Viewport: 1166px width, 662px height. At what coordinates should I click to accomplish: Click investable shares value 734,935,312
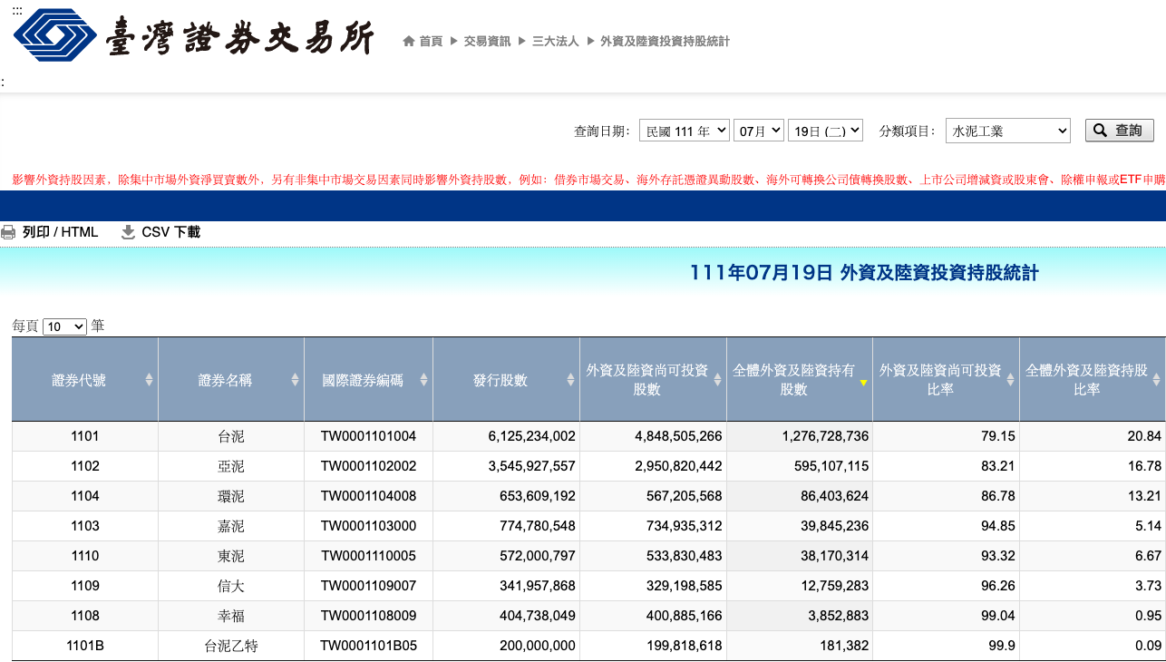tap(685, 526)
